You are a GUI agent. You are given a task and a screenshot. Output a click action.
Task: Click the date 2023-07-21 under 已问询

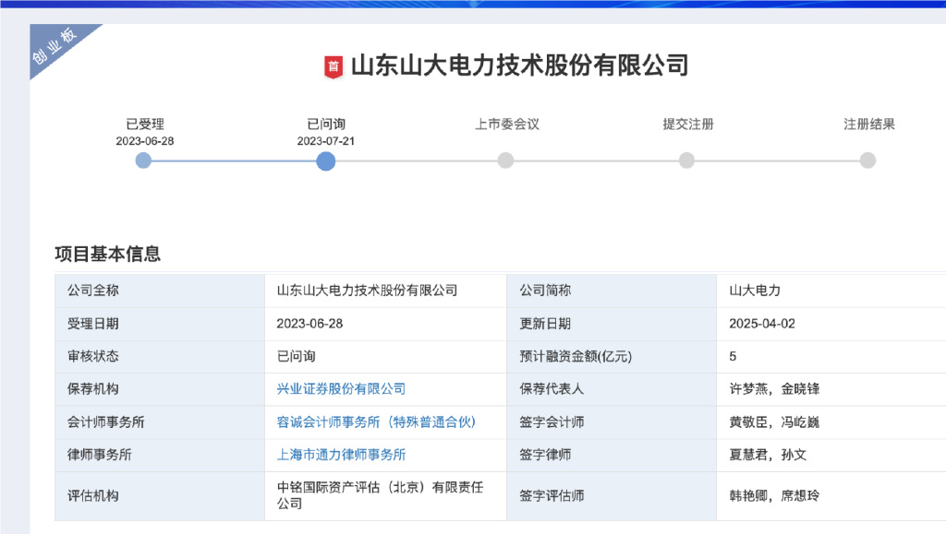pyautogui.click(x=326, y=141)
